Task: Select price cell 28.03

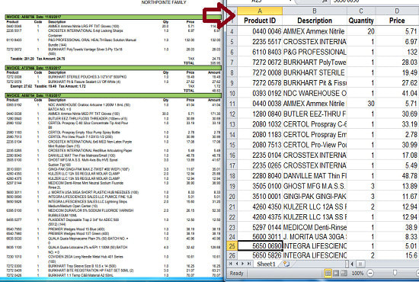Action: [397, 62]
